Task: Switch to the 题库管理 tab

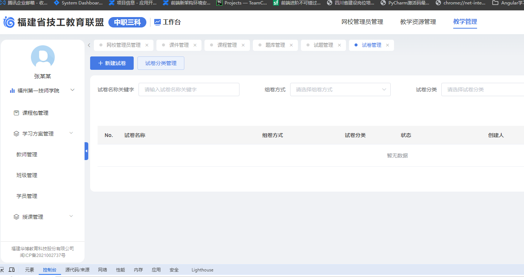Action: 275,45
